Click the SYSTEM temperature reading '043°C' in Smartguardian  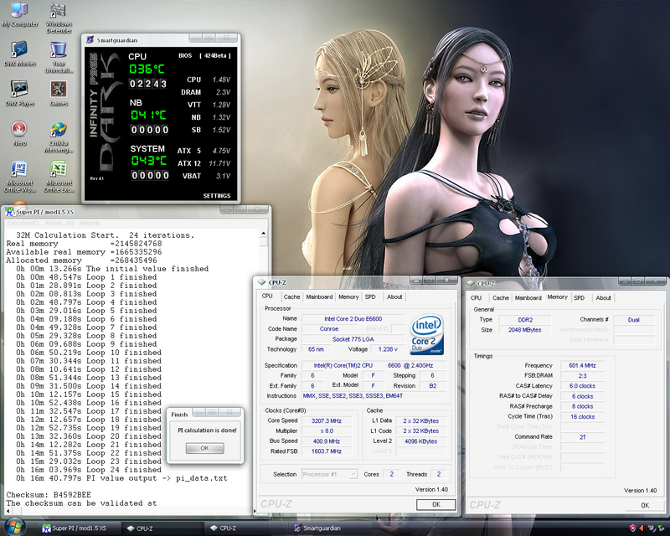148,160
